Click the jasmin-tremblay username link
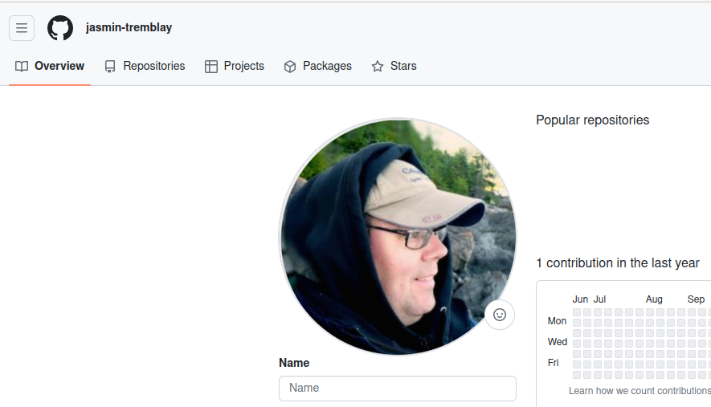 coord(129,28)
